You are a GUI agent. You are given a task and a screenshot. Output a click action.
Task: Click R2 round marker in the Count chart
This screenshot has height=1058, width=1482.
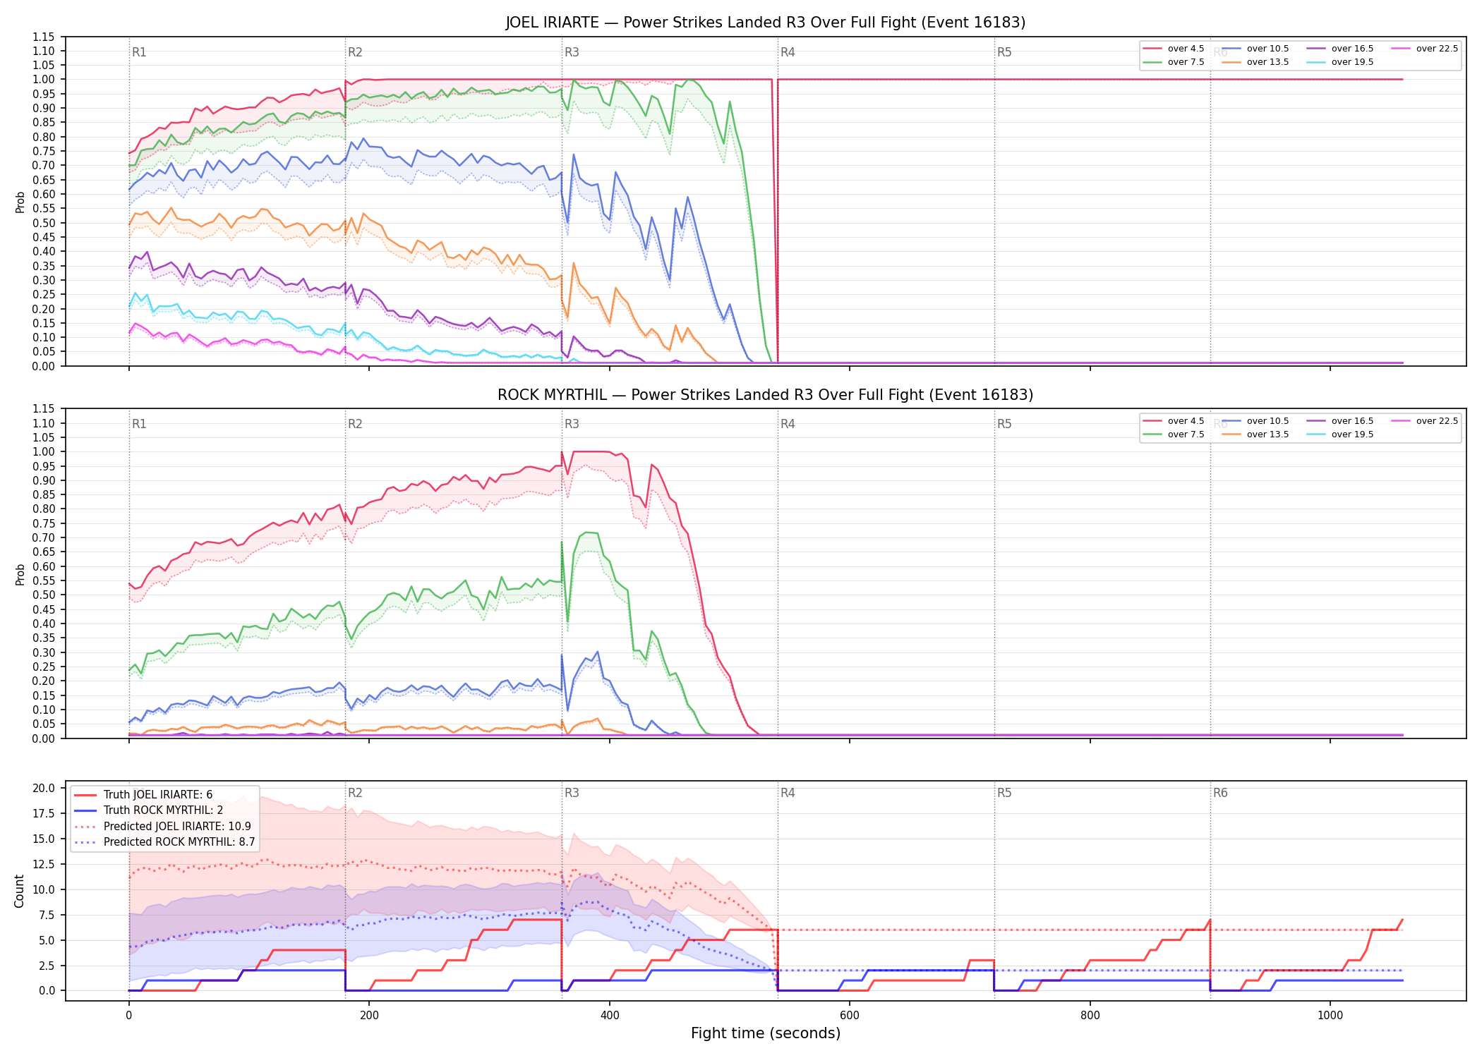(355, 793)
